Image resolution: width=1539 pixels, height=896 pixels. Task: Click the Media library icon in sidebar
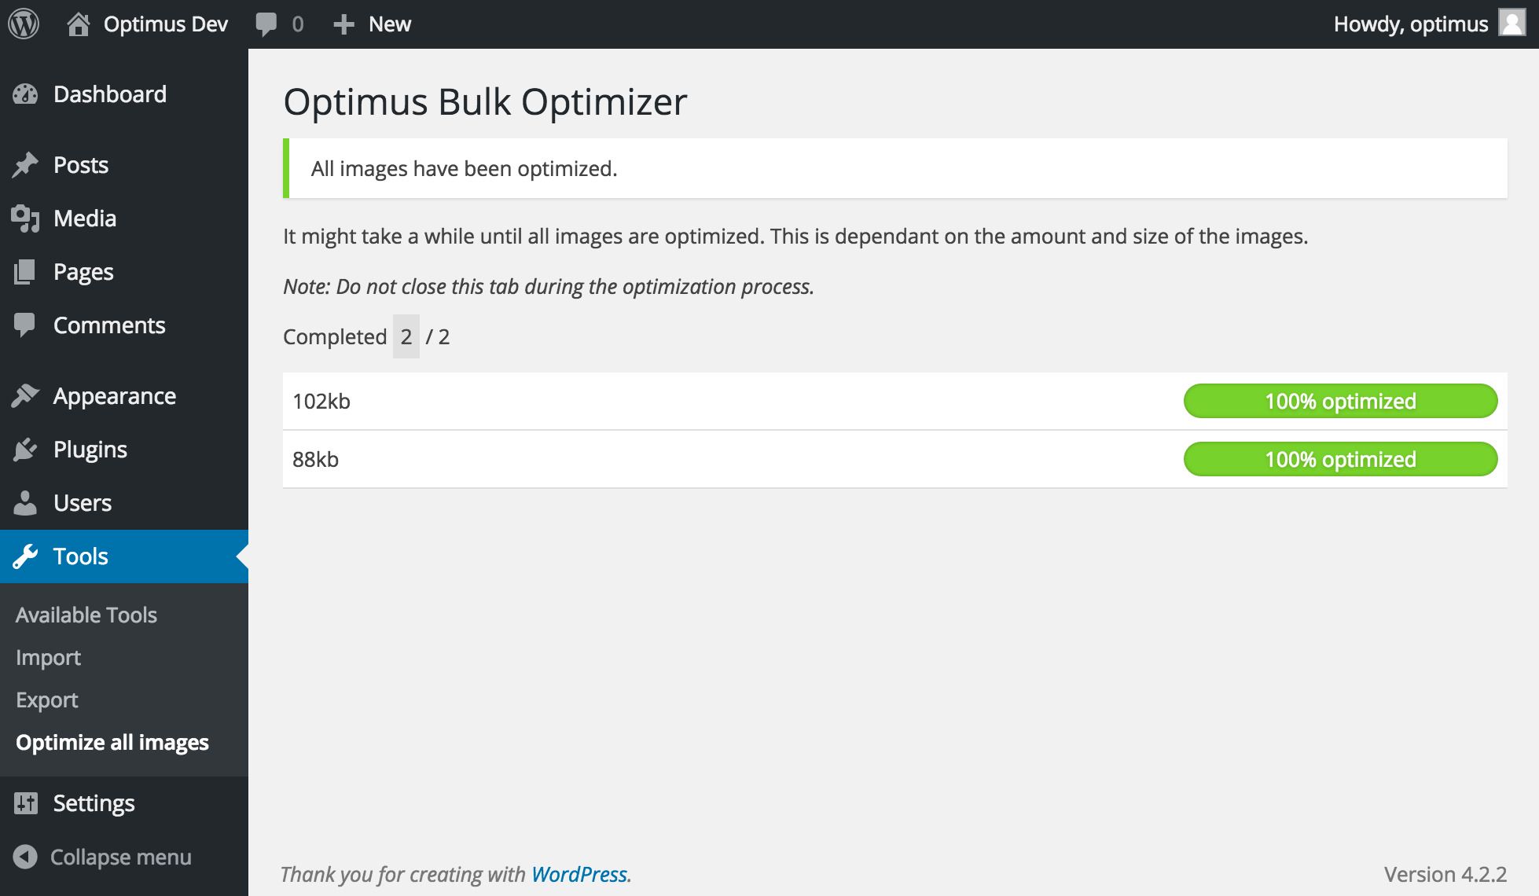[x=26, y=218]
